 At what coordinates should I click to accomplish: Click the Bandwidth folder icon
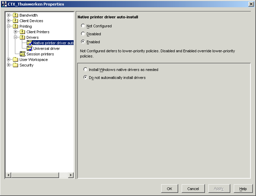(15, 15)
